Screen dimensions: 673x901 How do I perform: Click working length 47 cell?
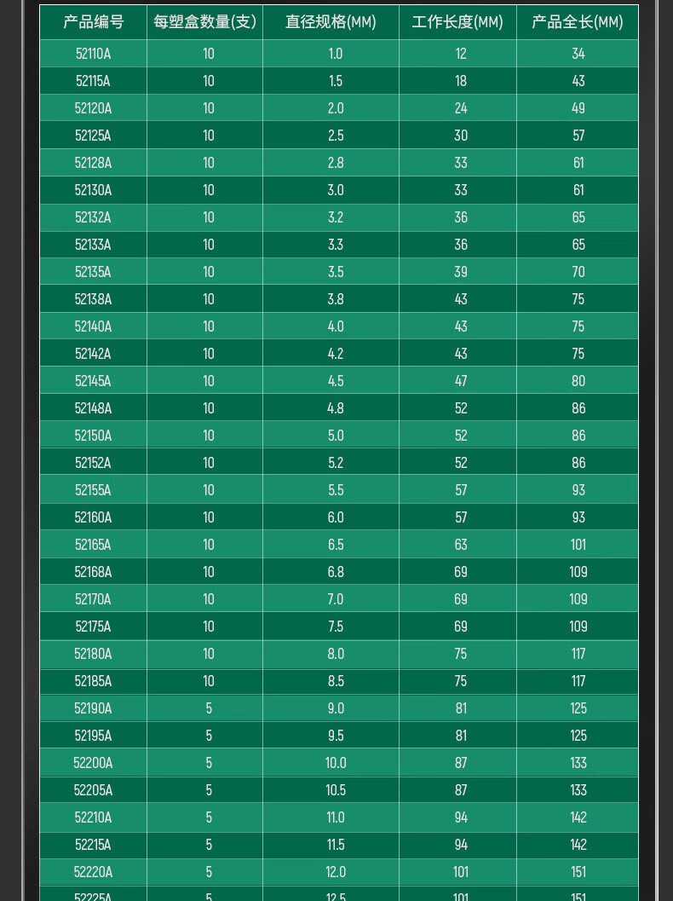point(461,381)
